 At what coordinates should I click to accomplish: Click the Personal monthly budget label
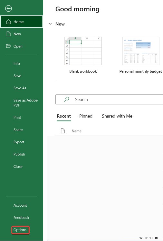point(141,71)
